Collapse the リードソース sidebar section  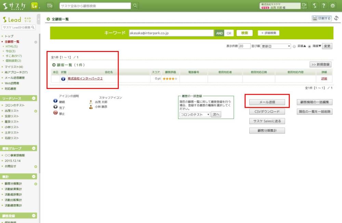point(34,99)
